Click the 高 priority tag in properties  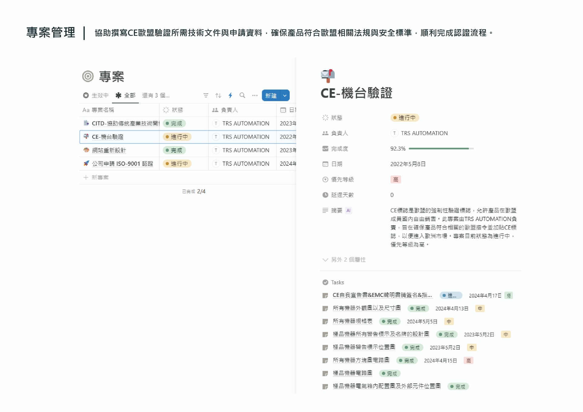point(396,179)
